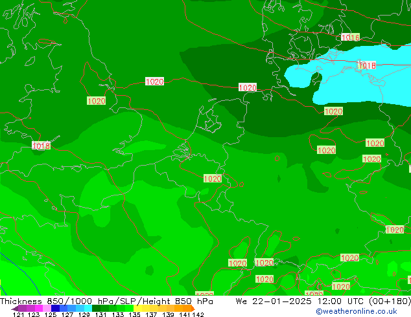Click the orange 141 legend color swatch

point(184,309)
